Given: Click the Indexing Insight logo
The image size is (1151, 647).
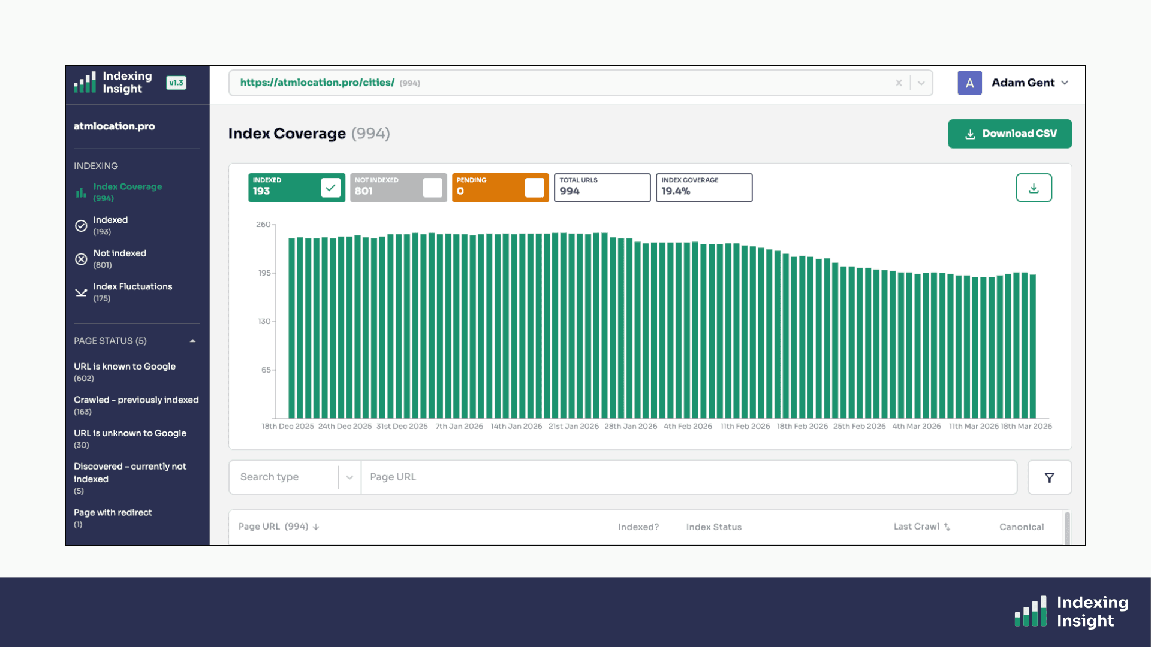Looking at the screenshot, I should tap(113, 83).
